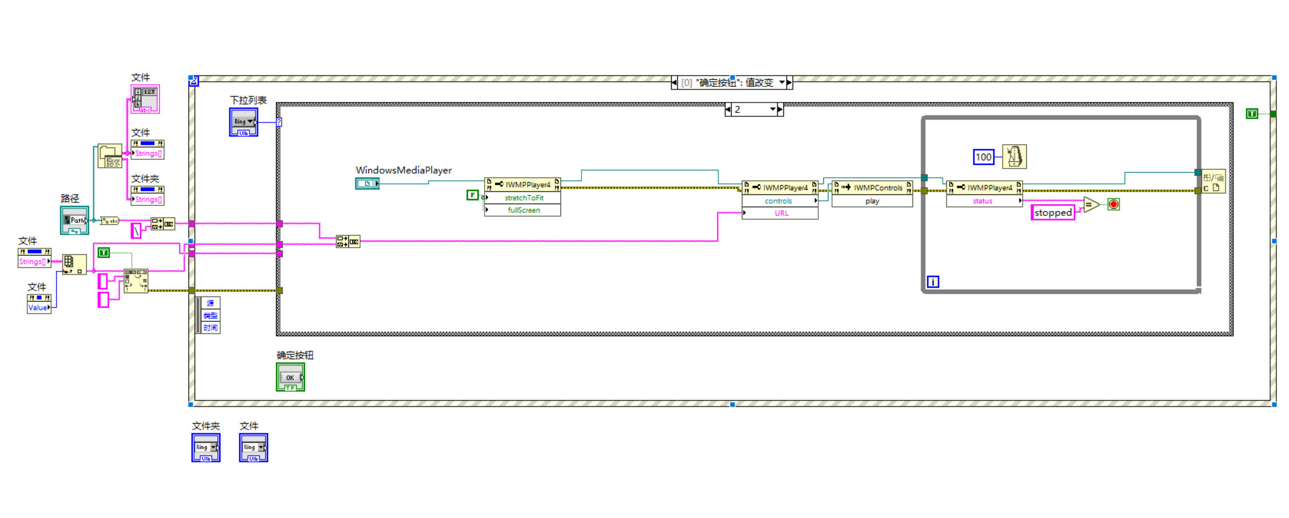1289x518 pixels.
Task: Click the IWMPPlayer4 header above stretchToFit
Action: click(523, 185)
